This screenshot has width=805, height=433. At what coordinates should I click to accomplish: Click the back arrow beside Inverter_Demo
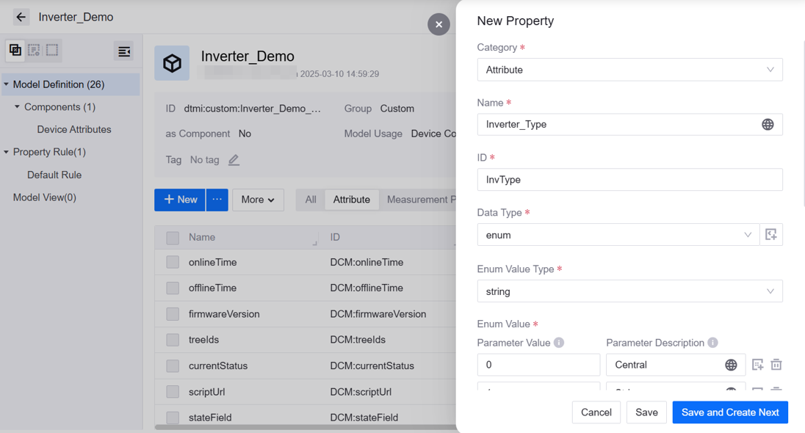21,17
